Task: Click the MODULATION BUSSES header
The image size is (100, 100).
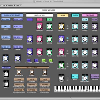Action: coord(12,15)
